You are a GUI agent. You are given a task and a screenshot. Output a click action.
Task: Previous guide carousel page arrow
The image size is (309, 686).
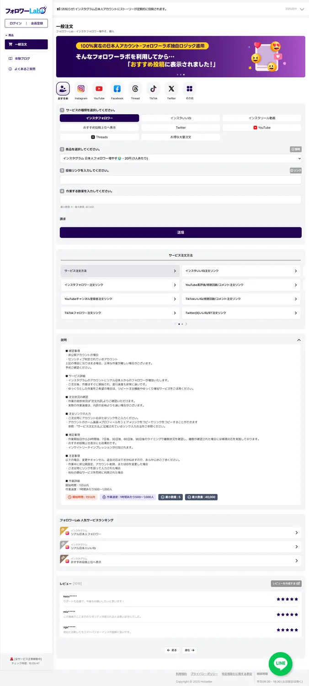pos(175,324)
